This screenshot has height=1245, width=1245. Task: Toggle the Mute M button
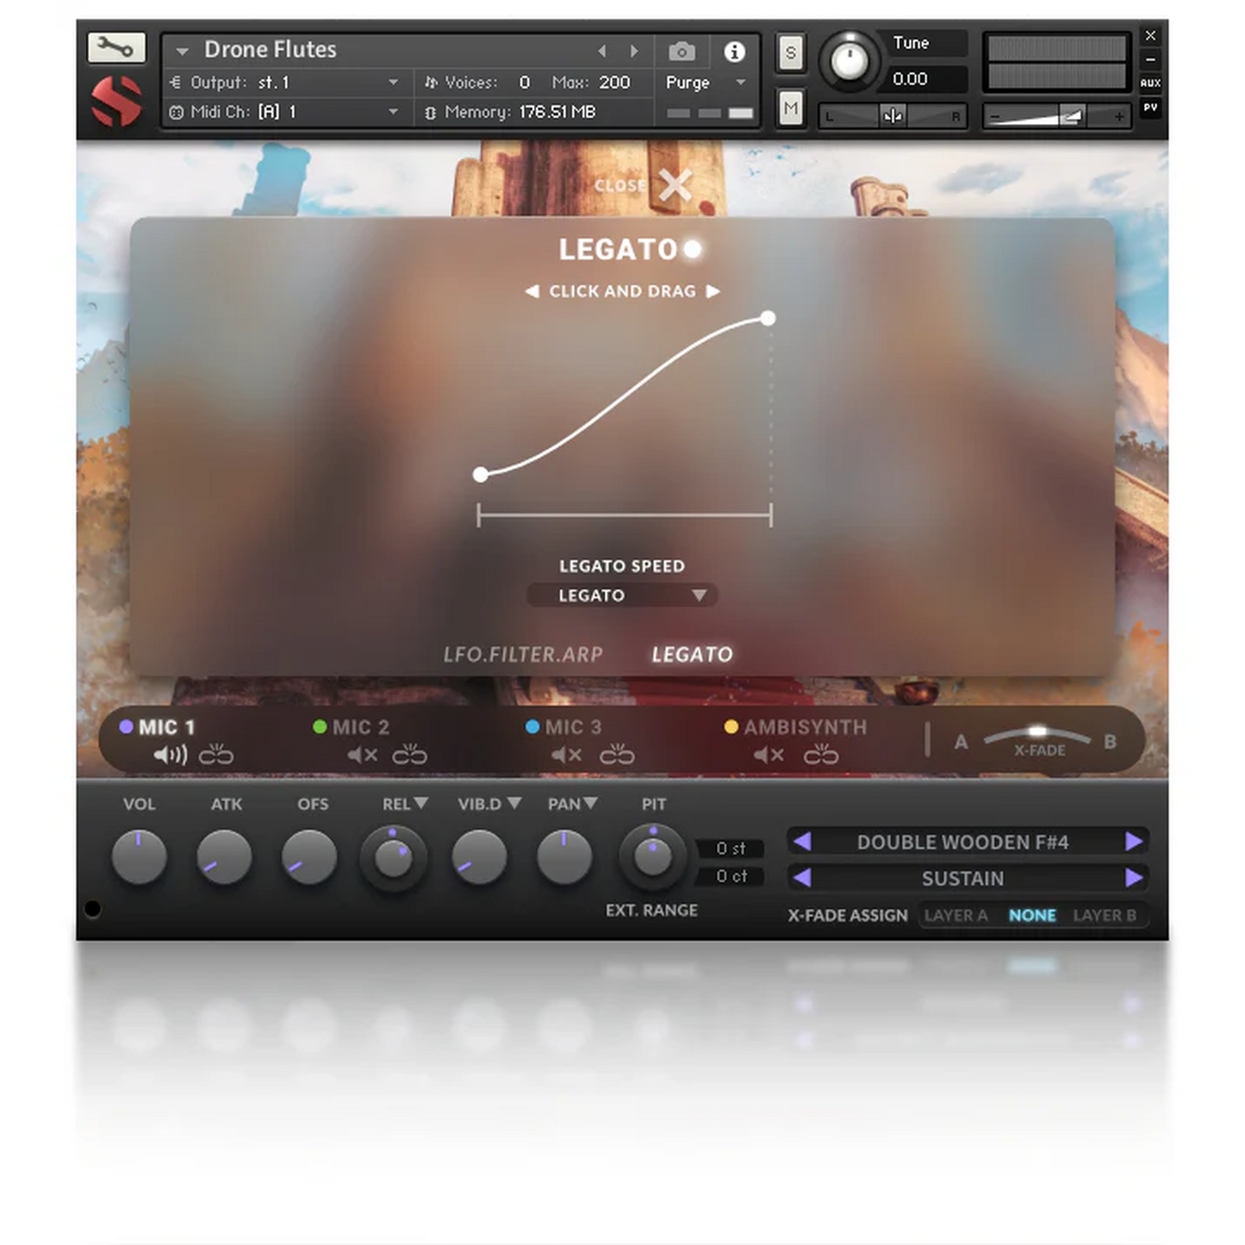[790, 109]
